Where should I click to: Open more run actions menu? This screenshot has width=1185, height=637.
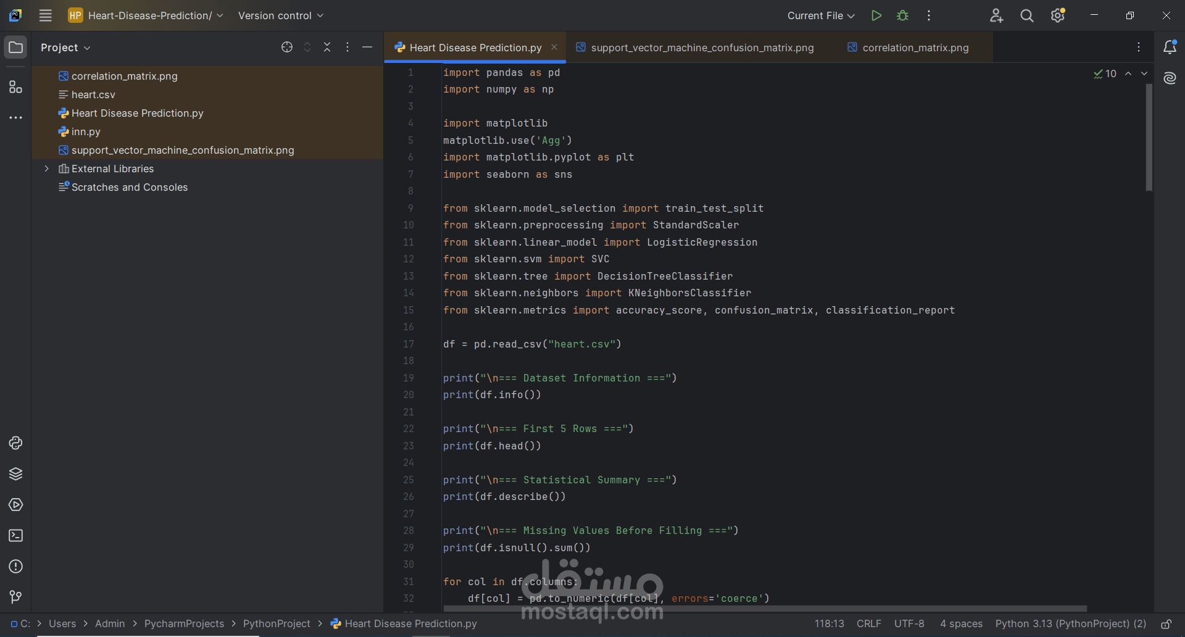pos(929,15)
